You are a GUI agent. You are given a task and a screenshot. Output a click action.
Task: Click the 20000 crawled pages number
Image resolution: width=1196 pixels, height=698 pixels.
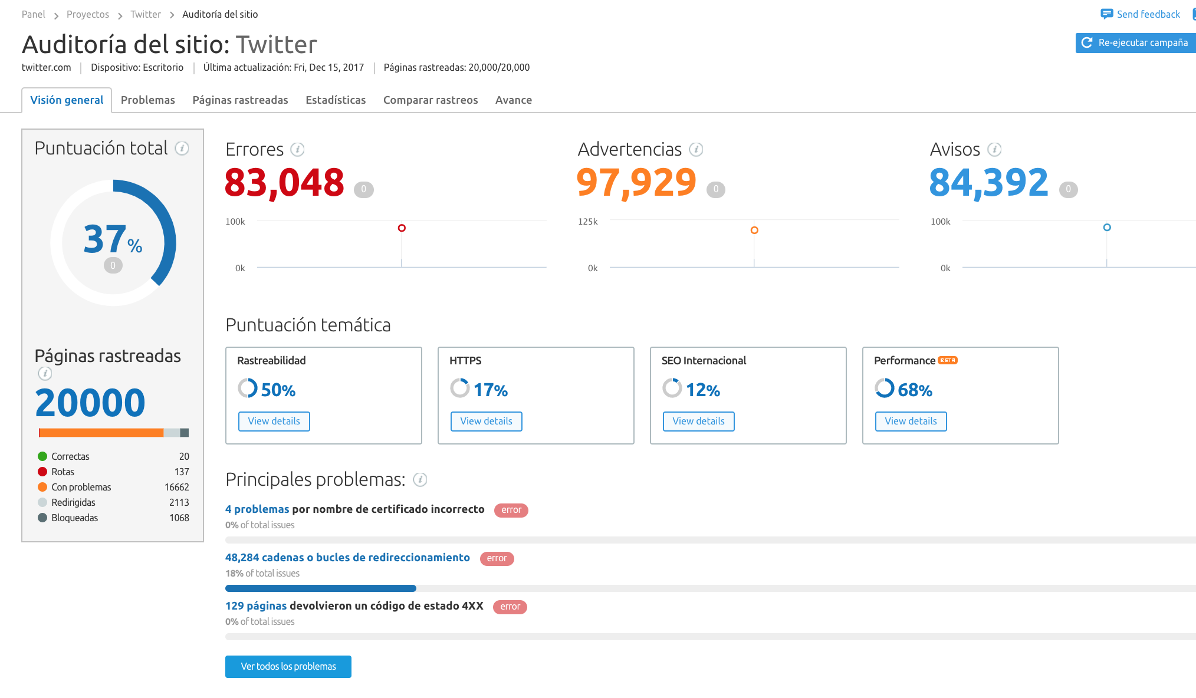(x=90, y=403)
